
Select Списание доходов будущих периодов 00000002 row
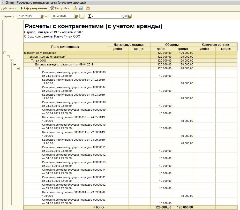click(x=130, y=186)
